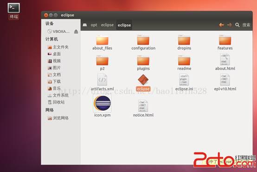Go forward with the right arrow
The height and width of the screenshot is (172, 257).
(x=229, y=25)
